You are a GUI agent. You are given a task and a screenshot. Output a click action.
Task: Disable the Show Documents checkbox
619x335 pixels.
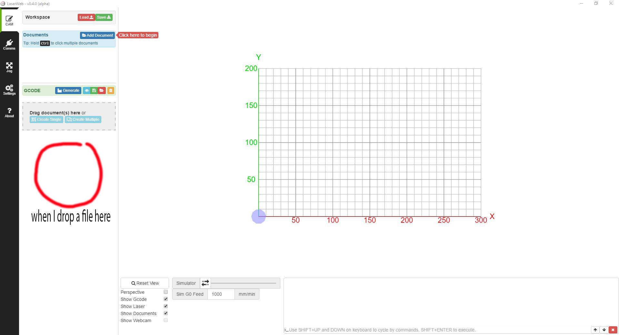pos(166,313)
